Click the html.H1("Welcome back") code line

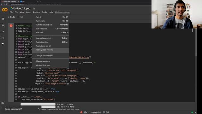click(x=49, y=73)
